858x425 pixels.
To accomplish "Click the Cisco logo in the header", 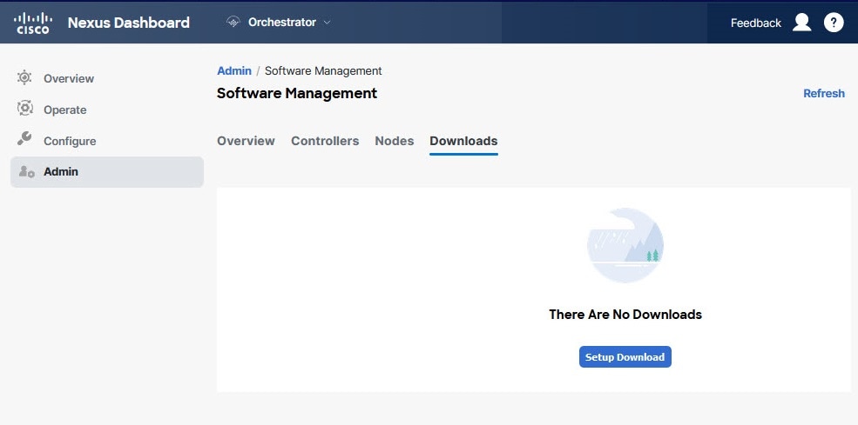I will (x=33, y=23).
